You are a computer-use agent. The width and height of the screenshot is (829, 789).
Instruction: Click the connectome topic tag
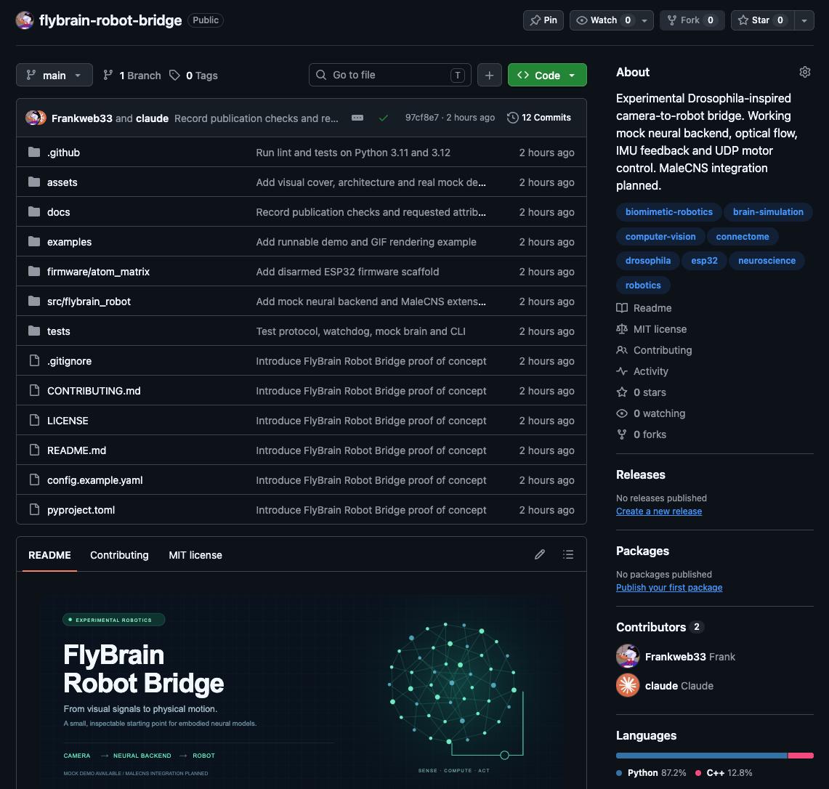(x=743, y=236)
